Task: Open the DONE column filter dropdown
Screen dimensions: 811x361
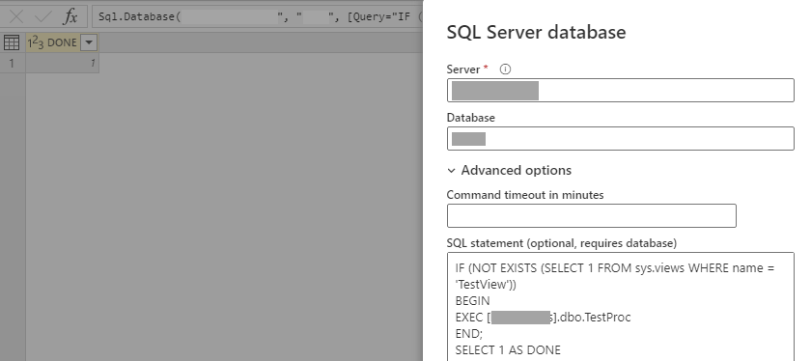Action: point(89,42)
